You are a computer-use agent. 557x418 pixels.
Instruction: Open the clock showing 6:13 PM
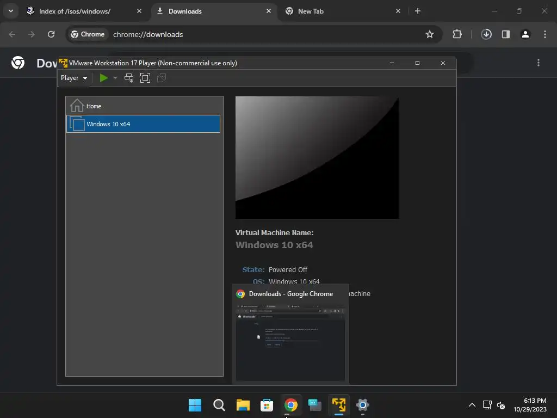click(530, 405)
